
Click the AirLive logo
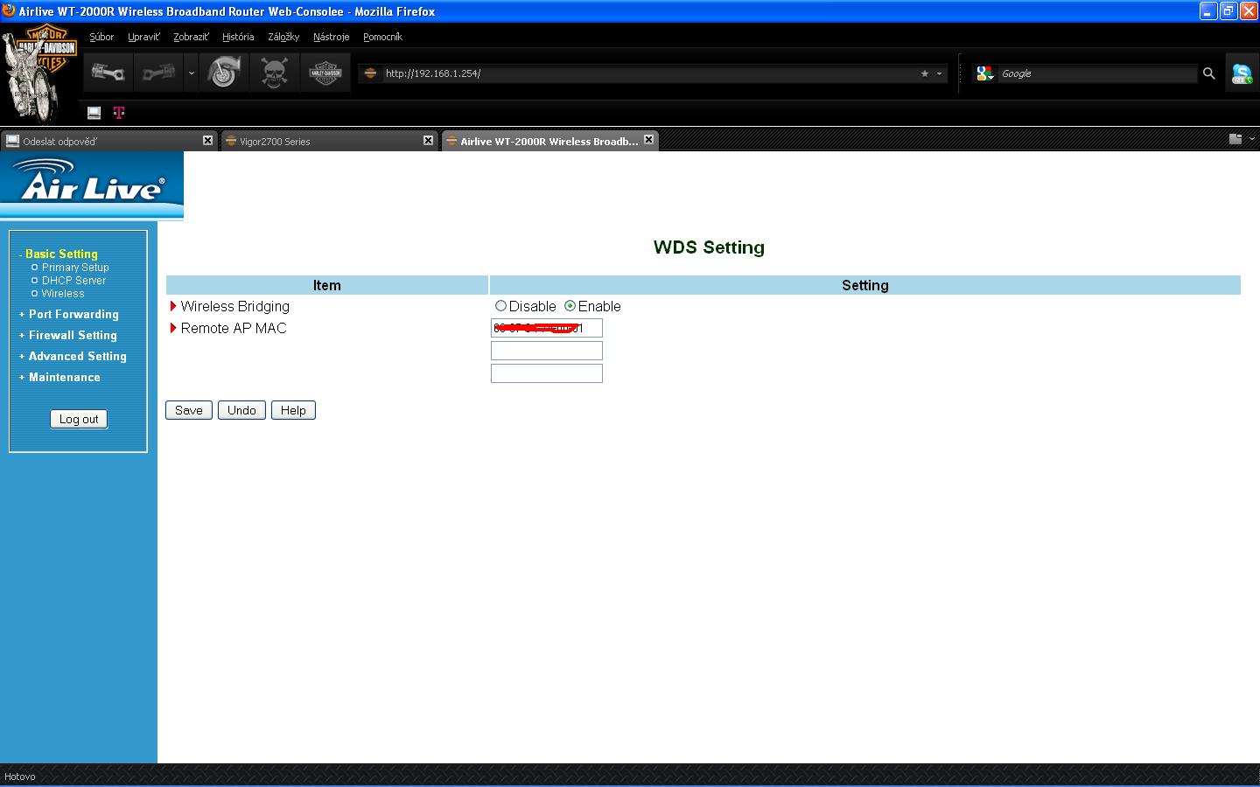[92, 184]
